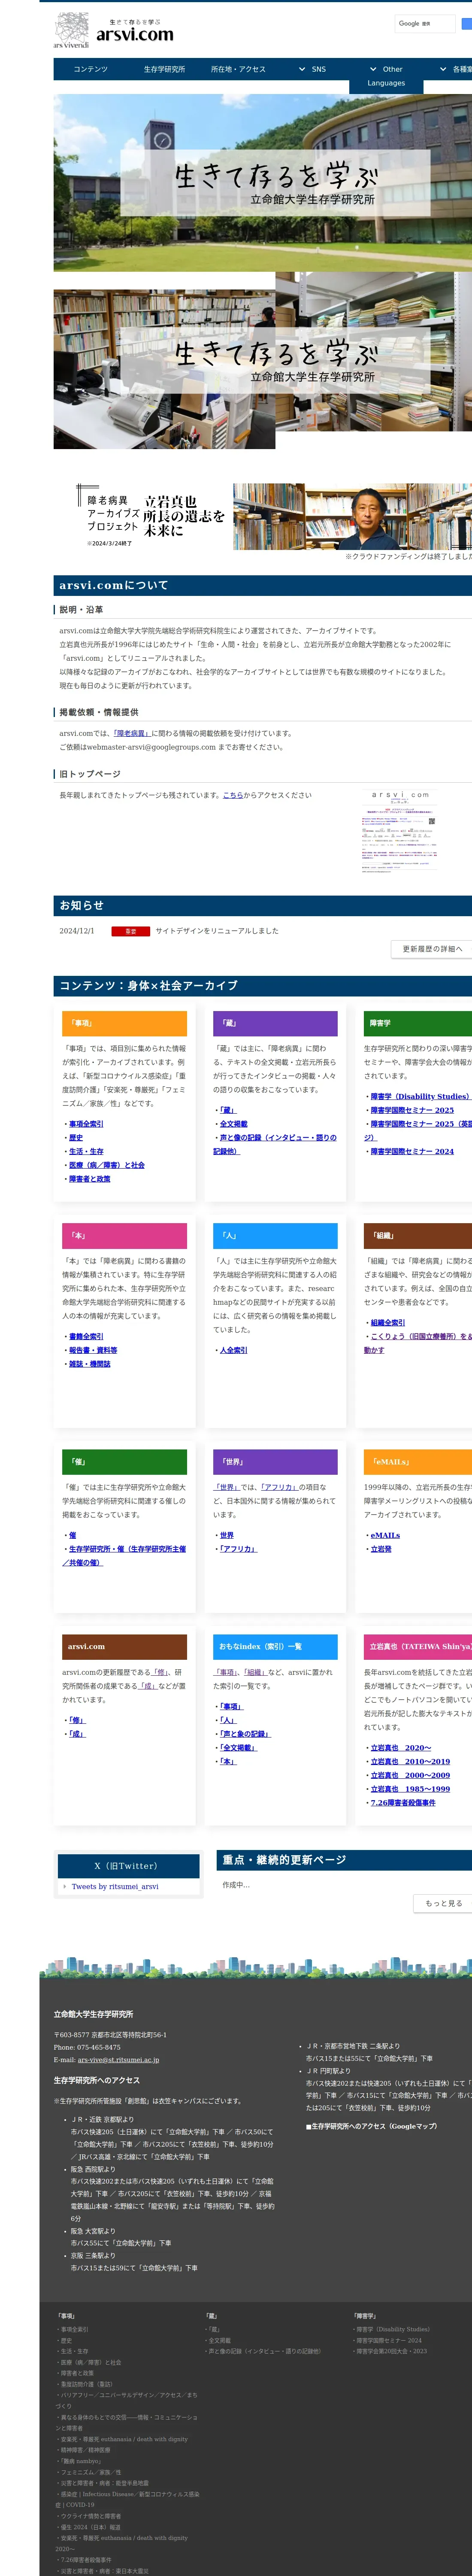Open the purple 「世界」 card header
Screen dimensions: 472x2576
(x=275, y=1461)
